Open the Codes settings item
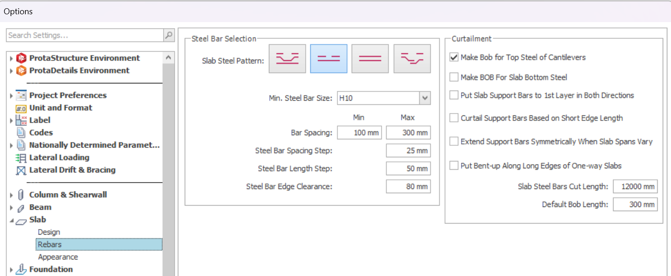The width and height of the screenshot is (671, 276). (41, 132)
